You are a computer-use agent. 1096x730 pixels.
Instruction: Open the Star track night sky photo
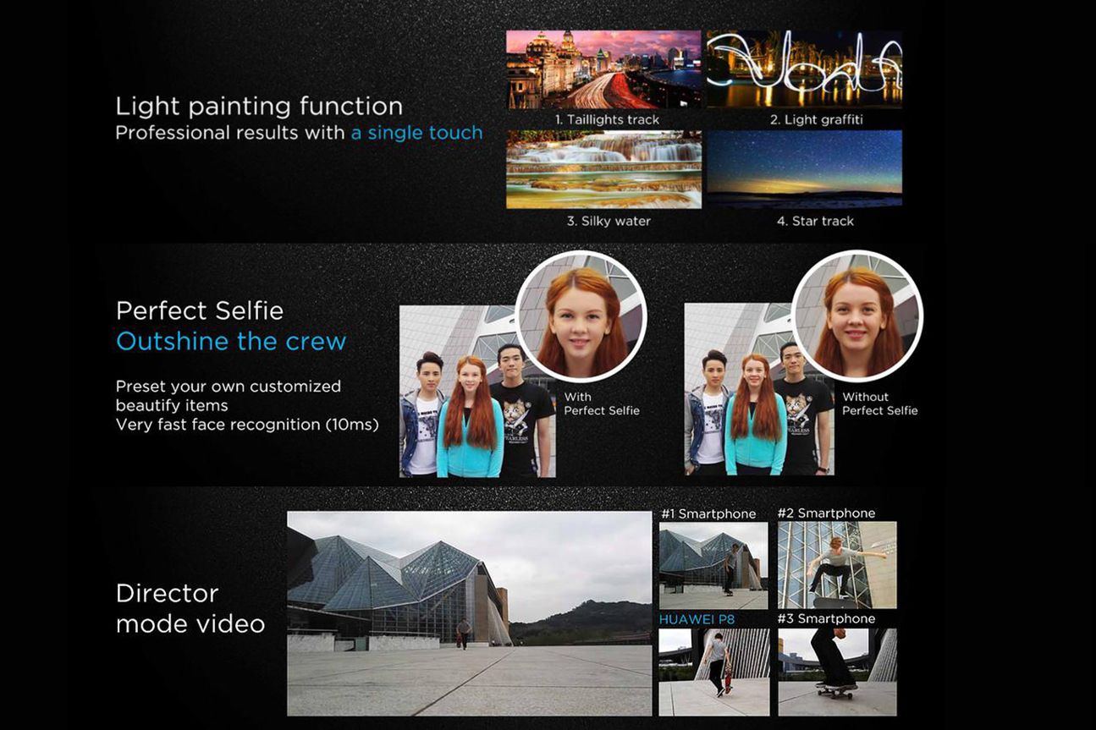click(804, 169)
